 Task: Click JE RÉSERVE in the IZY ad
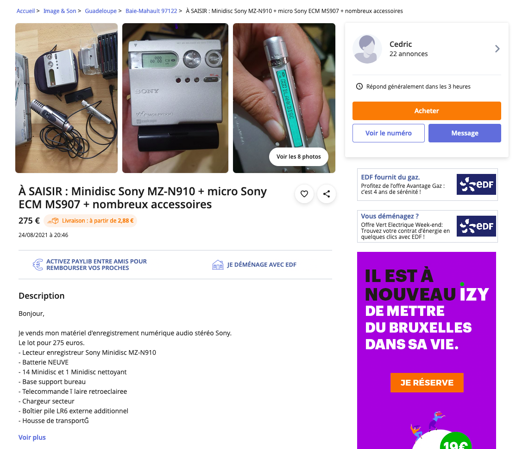click(x=427, y=382)
